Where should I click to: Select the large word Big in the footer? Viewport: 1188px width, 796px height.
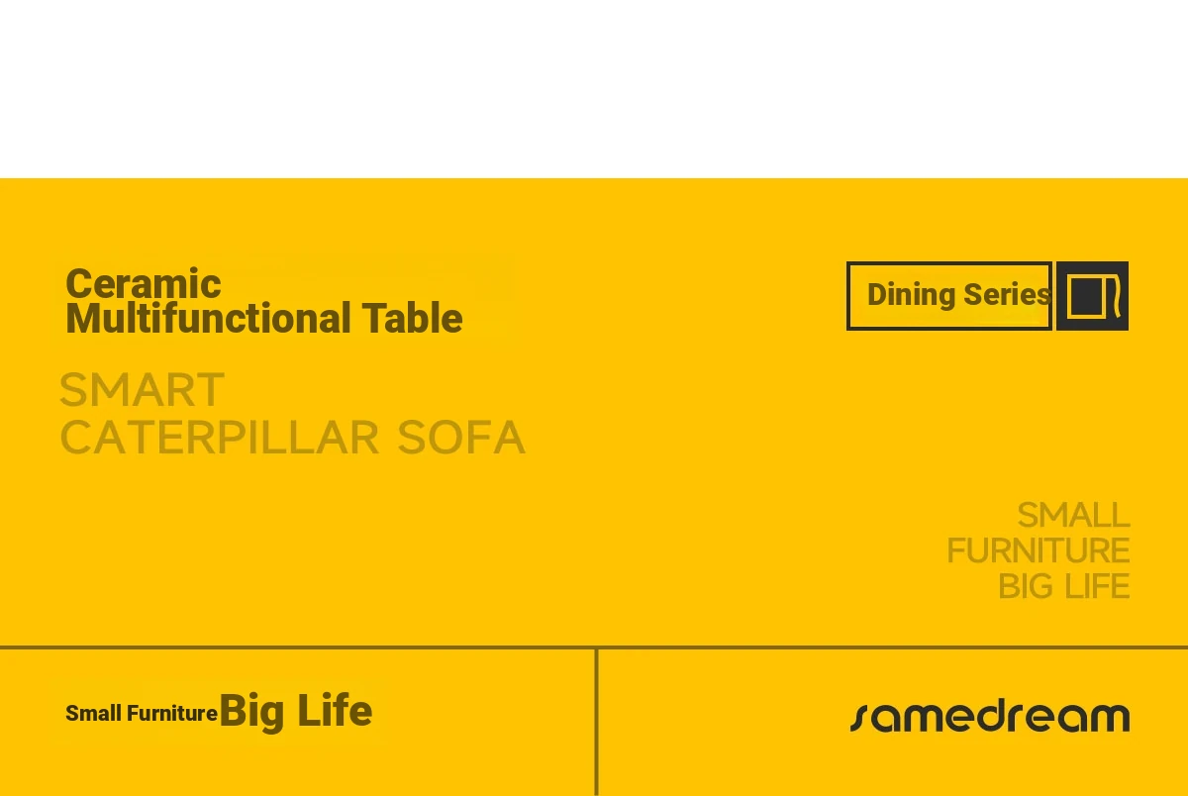[252, 712]
